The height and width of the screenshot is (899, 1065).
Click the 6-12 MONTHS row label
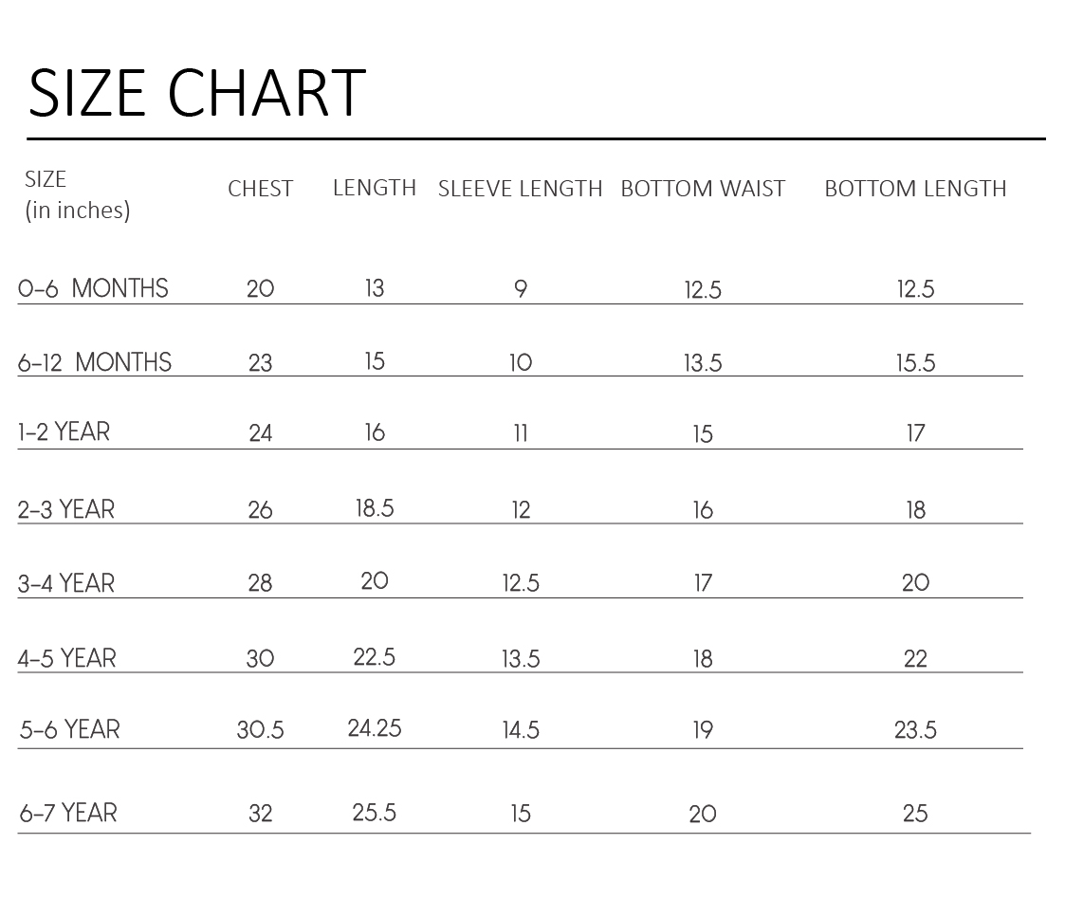[x=95, y=362]
